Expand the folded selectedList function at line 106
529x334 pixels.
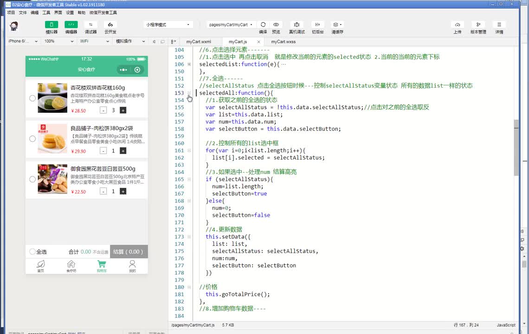click(189, 64)
